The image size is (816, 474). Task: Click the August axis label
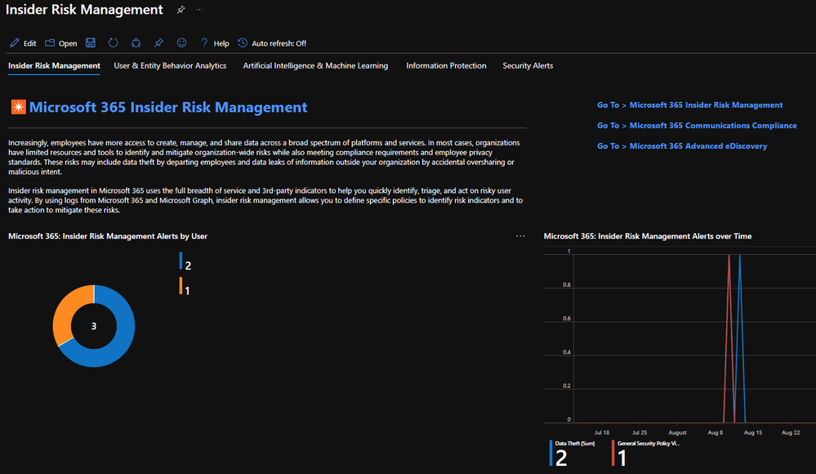click(x=677, y=432)
